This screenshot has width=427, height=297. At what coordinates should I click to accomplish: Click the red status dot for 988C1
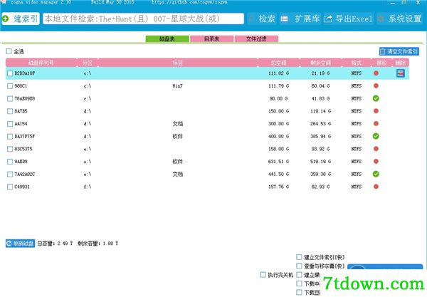376,86
